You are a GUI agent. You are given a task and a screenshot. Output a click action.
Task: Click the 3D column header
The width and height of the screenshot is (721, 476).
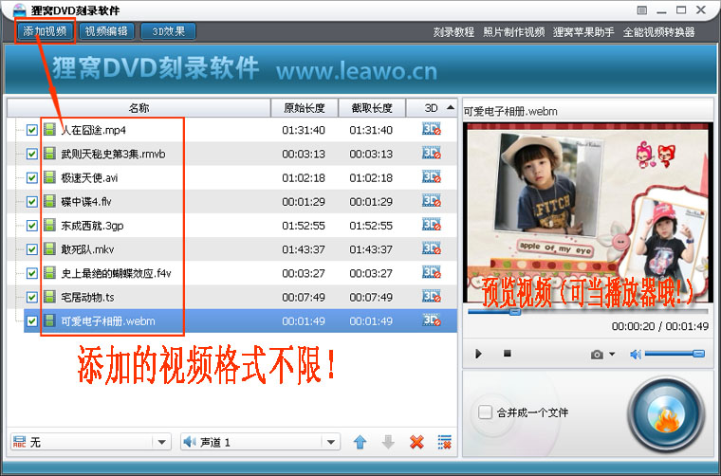click(431, 108)
